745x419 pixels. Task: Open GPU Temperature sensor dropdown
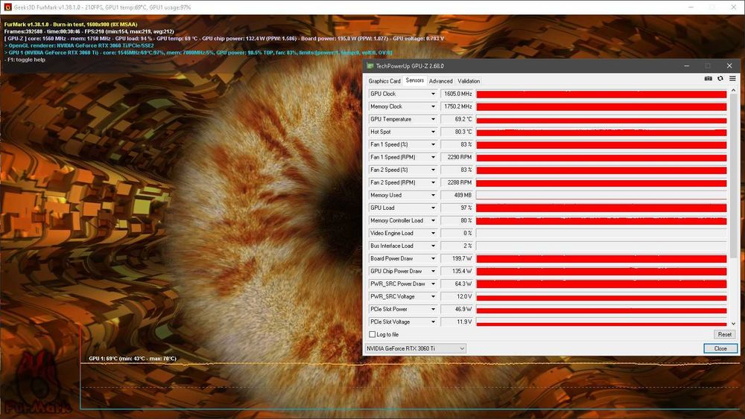[433, 119]
